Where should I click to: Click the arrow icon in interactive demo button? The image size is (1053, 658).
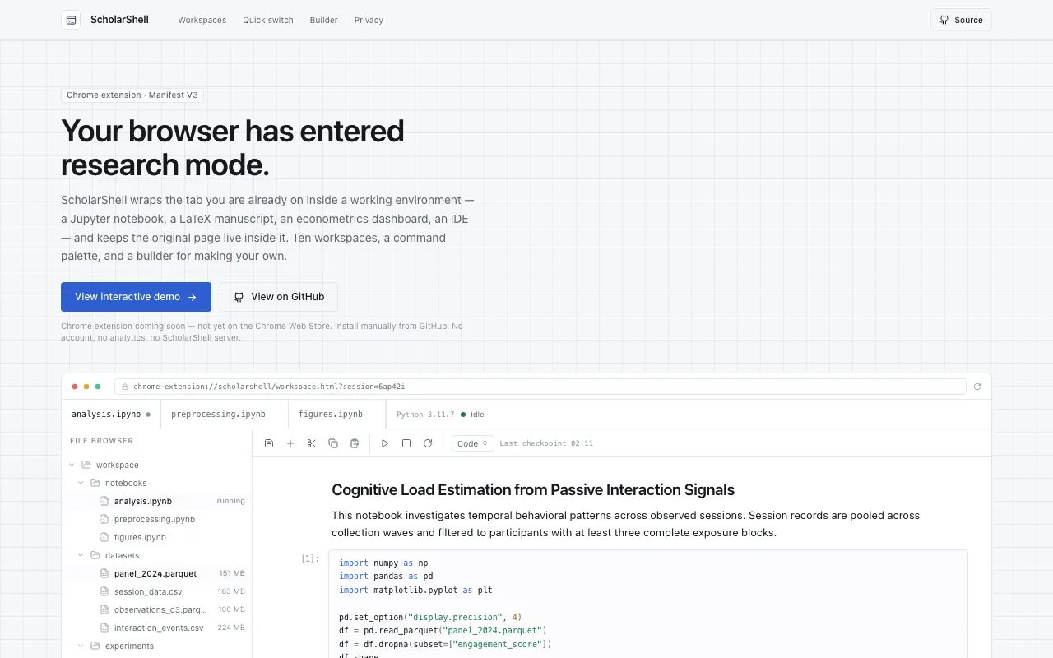coord(193,297)
